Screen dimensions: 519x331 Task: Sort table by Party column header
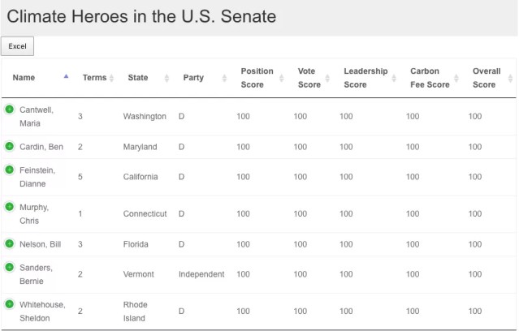pos(193,78)
